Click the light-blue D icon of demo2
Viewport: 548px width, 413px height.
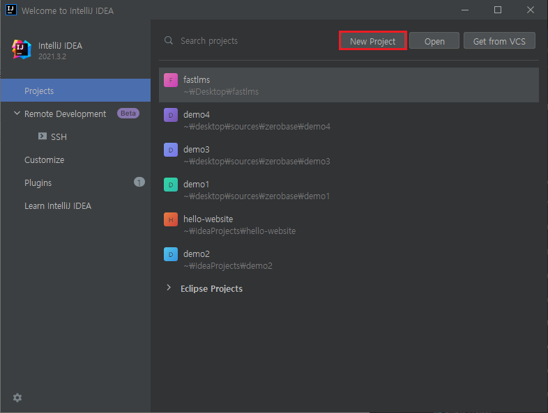click(x=171, y=254)
